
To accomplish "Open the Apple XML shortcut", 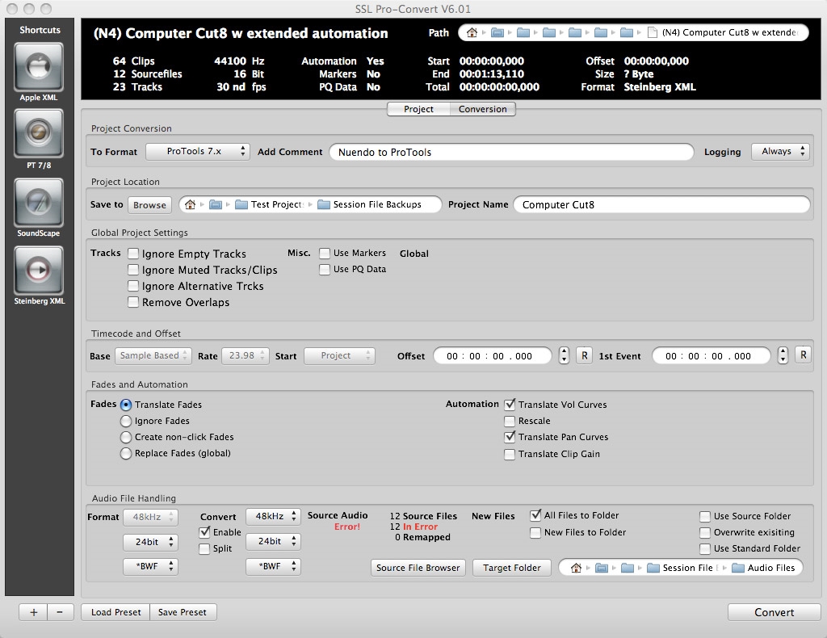I will coord(39,67).
